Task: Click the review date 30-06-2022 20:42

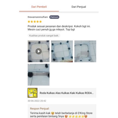Action: (x=37, y=101)
